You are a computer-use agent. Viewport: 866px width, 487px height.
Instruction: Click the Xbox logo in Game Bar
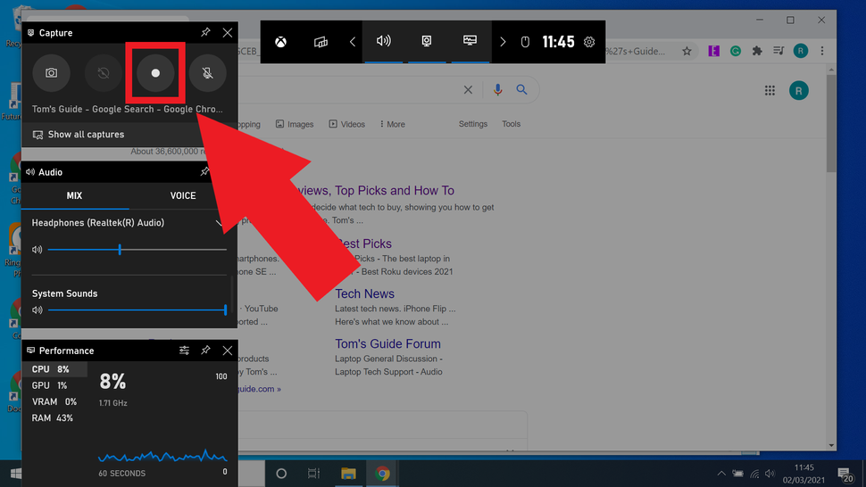pyautogui.click(x=281, y=42)
